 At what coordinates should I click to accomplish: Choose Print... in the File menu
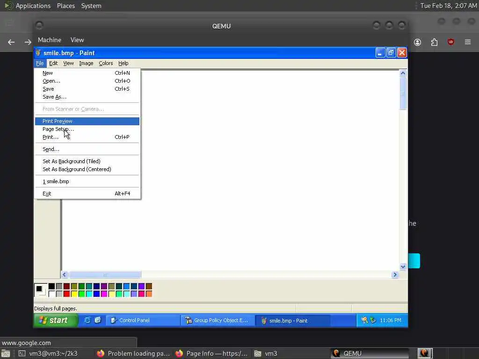click(x=87, y=137)
